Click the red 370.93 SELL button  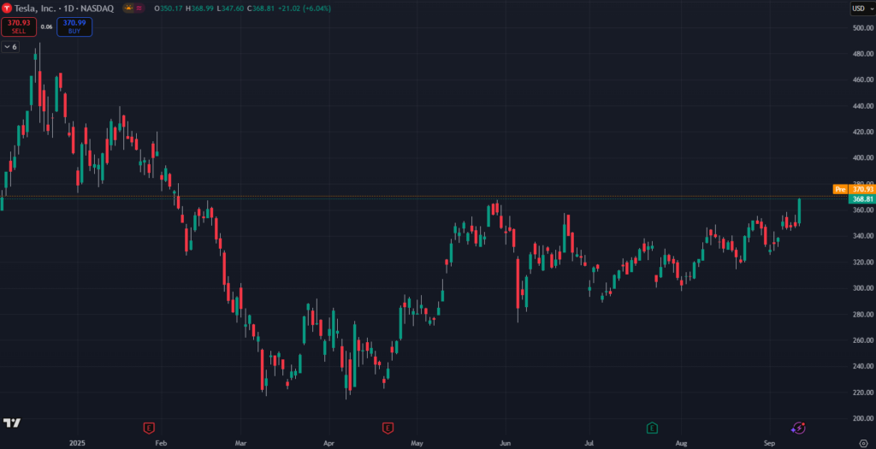point(19,27)
